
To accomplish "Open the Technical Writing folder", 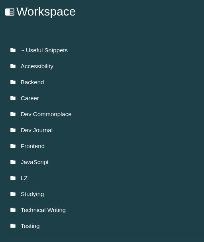I will 104,210.
